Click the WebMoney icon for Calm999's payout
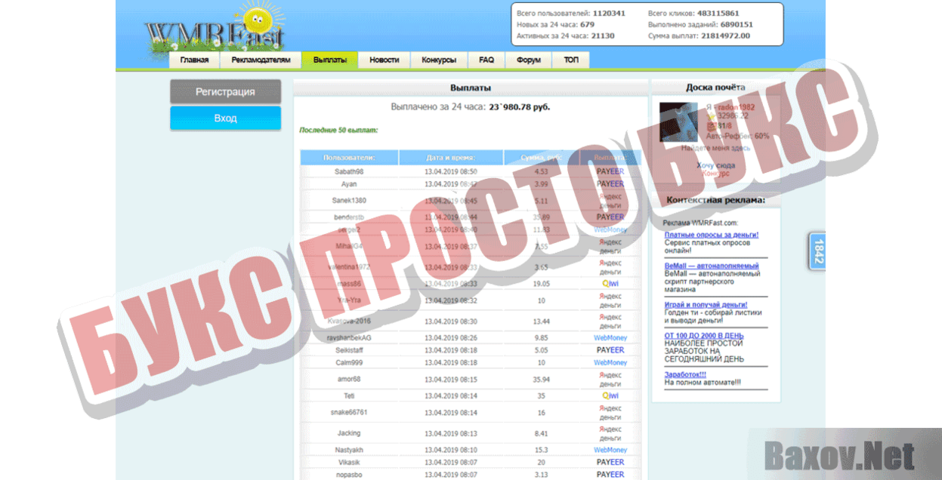The width and height of the screenshot is (942, 480). coord(609,362)
